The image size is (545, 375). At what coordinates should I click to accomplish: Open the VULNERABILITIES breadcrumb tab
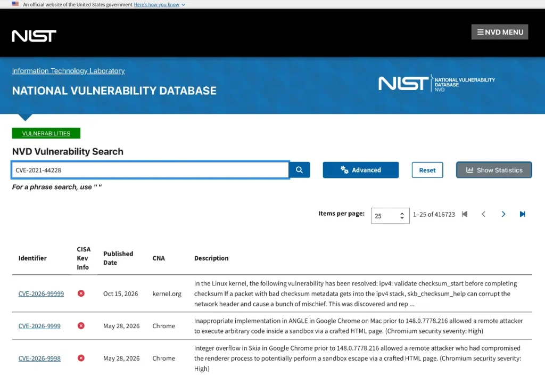(46, 133)
